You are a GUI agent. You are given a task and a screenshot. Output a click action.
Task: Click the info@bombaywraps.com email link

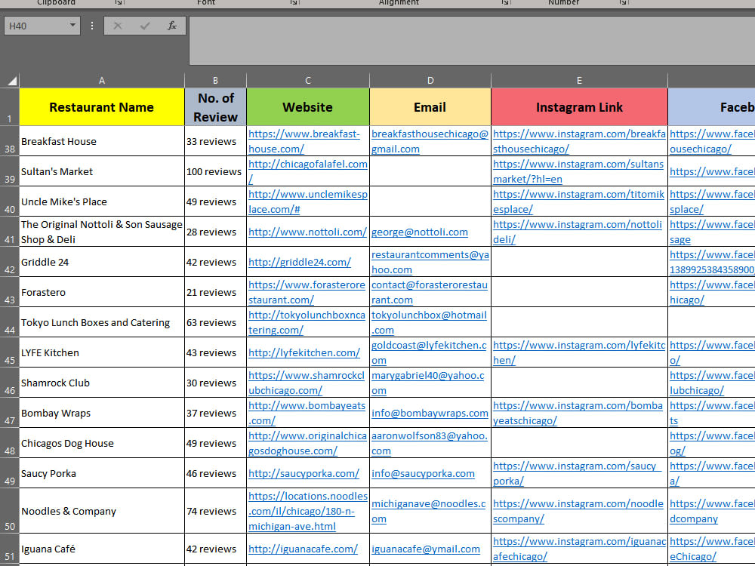[430, 413]
